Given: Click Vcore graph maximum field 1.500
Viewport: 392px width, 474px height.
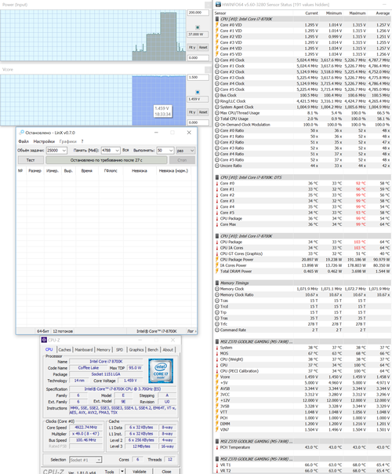Looking at the screenshot, I should (198, 78).
